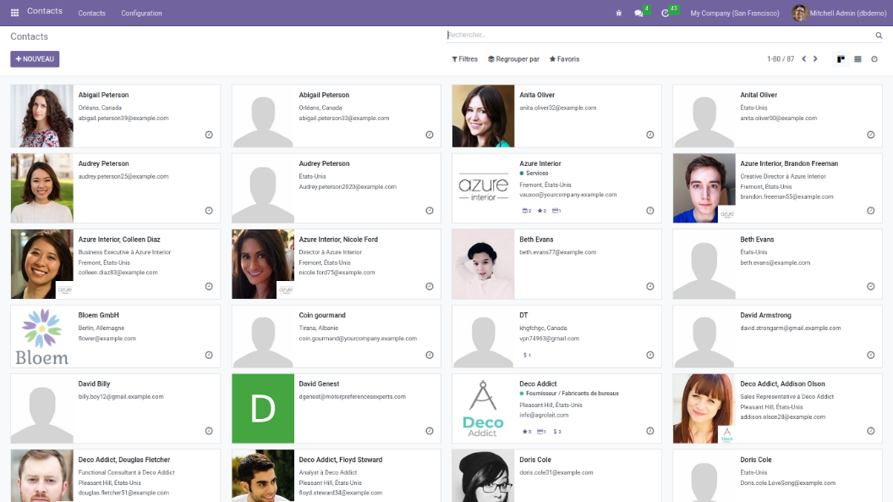Switch to activity view

pos(874,59)
